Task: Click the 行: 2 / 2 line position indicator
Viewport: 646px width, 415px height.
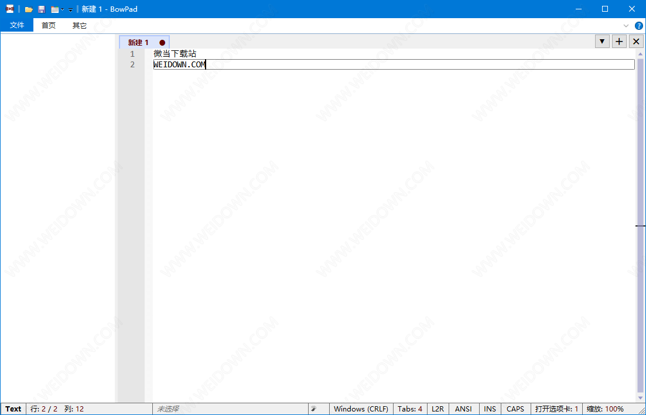Action: 44,409
